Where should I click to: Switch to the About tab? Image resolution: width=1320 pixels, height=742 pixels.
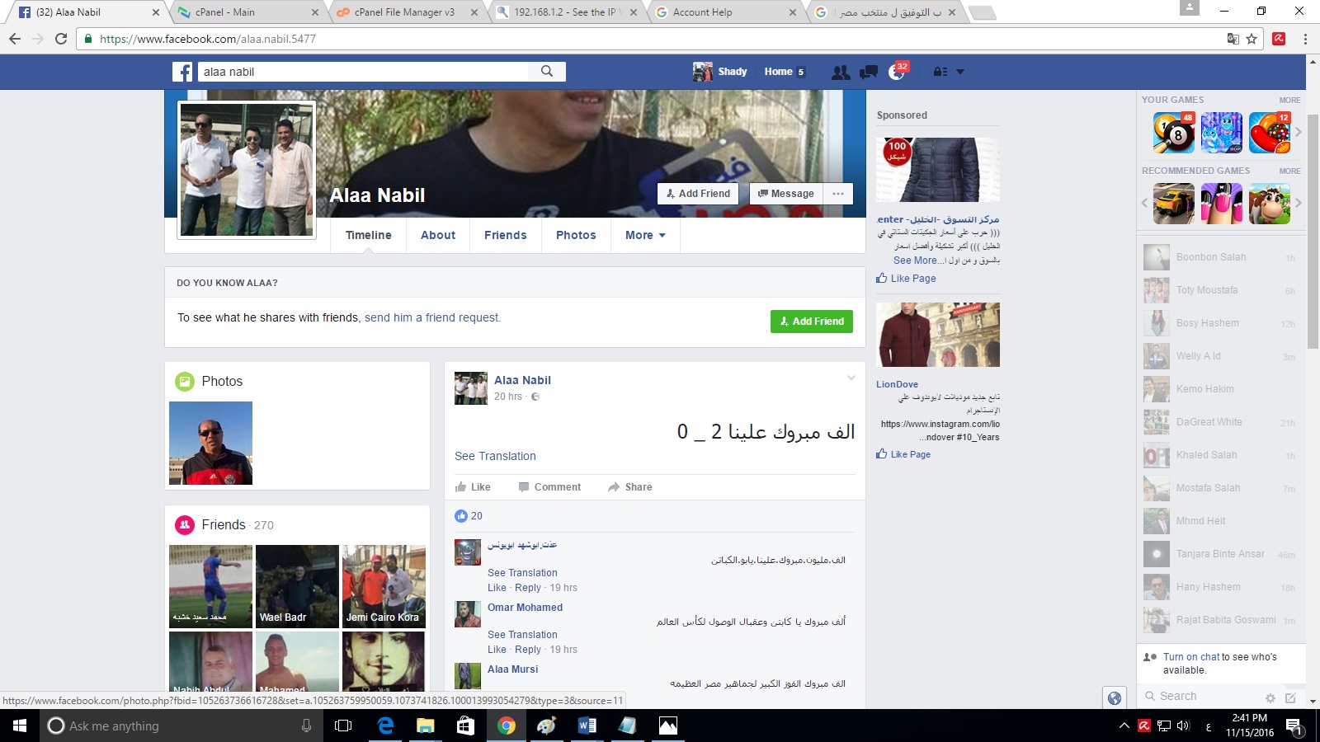click(438, 235)
